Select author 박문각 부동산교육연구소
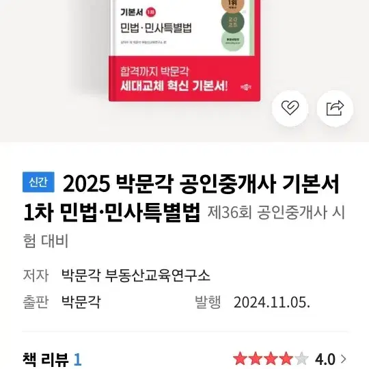369x369 pixels. (135, 275)
